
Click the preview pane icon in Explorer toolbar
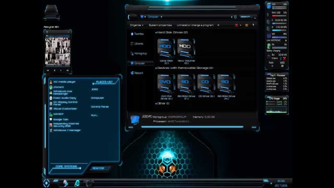point(247,25)
